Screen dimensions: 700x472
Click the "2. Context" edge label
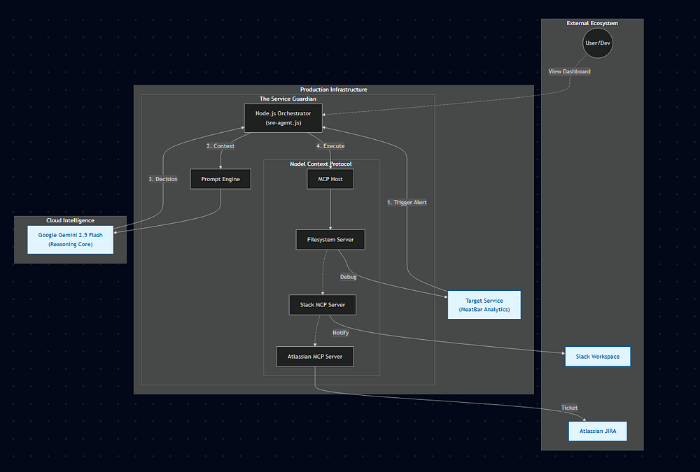point(220,146)
